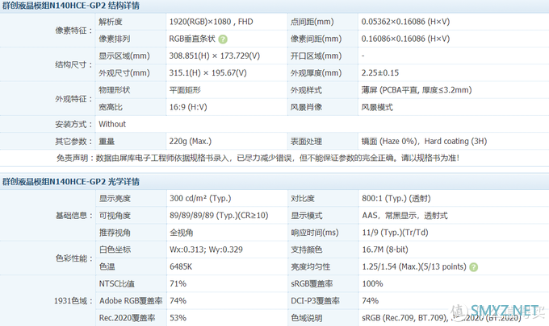Screen dimensions: 549x326
Task: Click the aspect ratio value 16:9 (H:V)
Action: coord(188,107)
